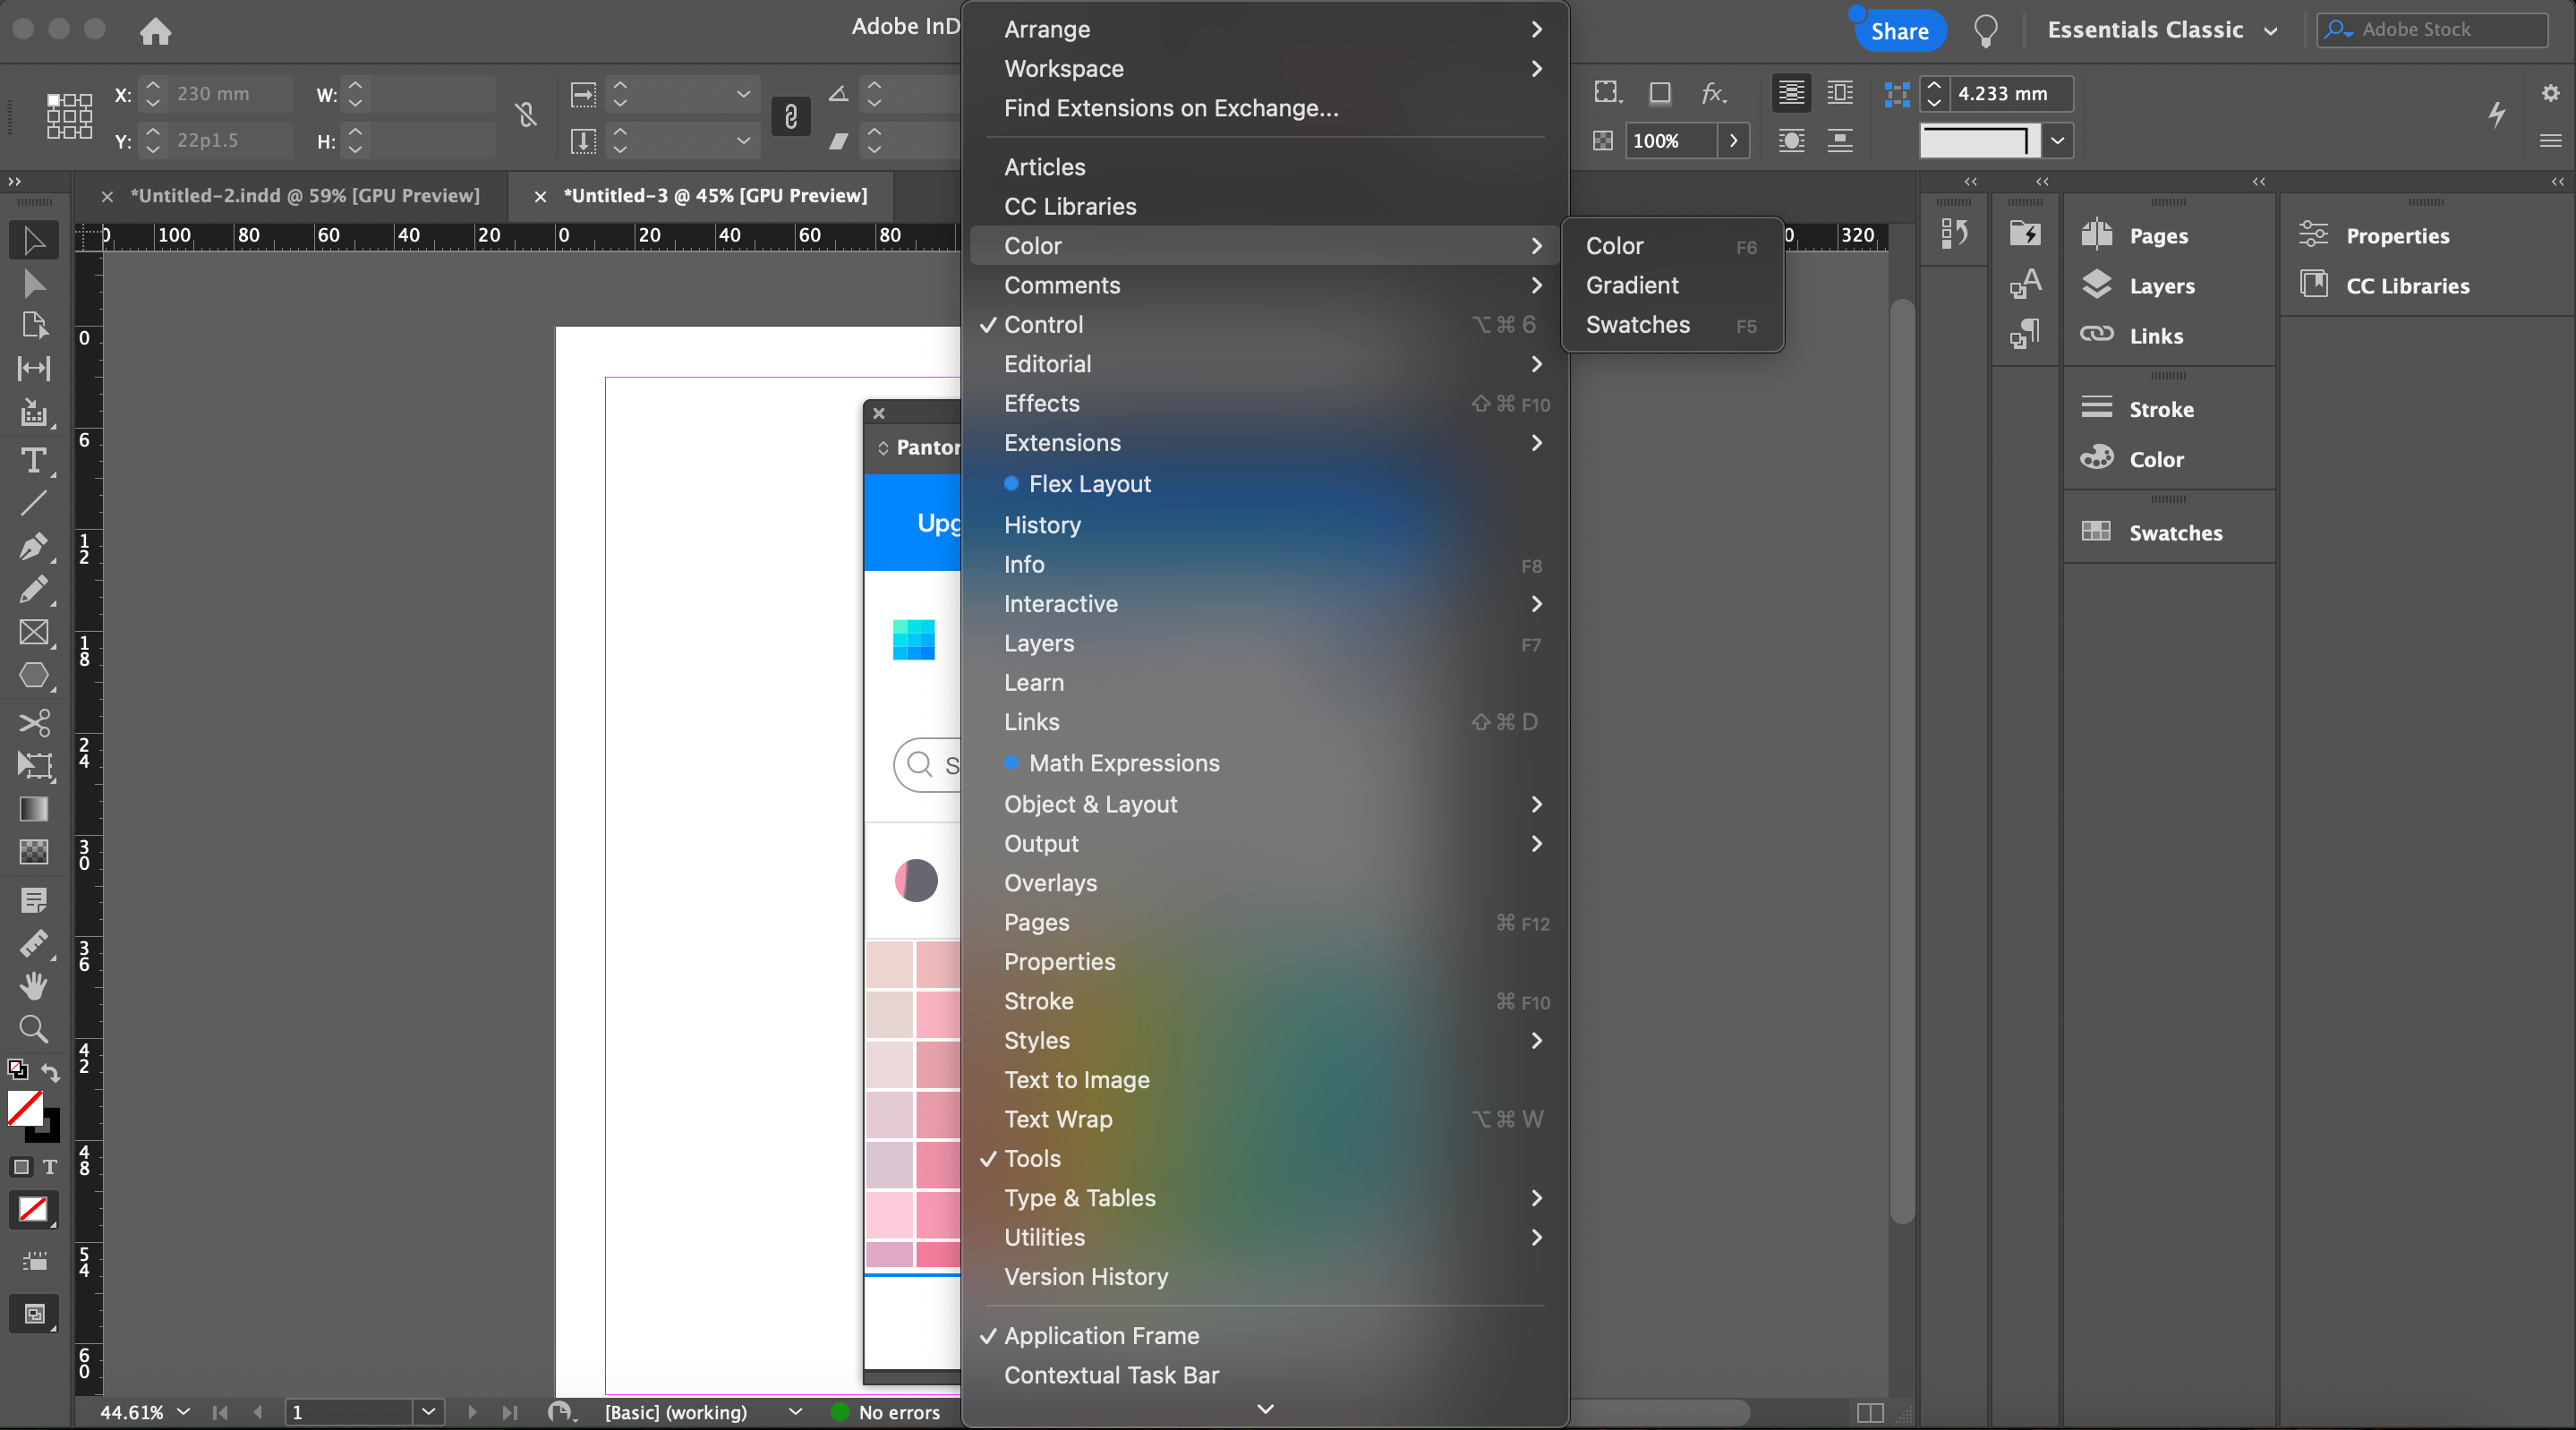This screenshot has width=2576, height=1430.
Task: Activate the Rectangle Frame tool
Action: click(33, 633)
